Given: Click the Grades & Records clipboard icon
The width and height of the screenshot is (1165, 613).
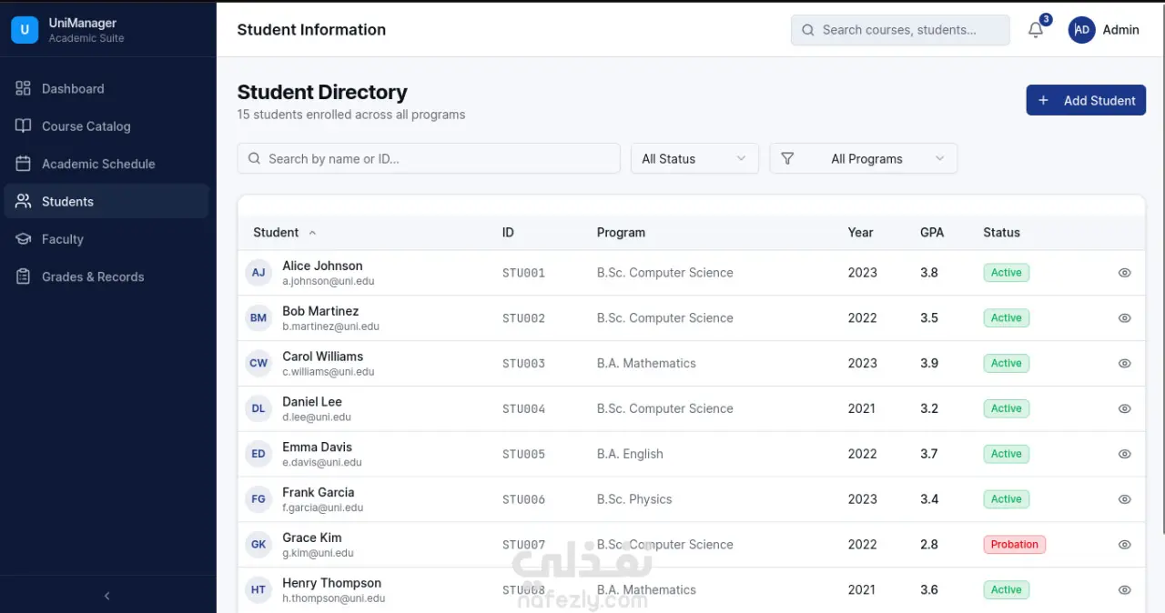Looking at the screenshot, I should pos(24,276).
